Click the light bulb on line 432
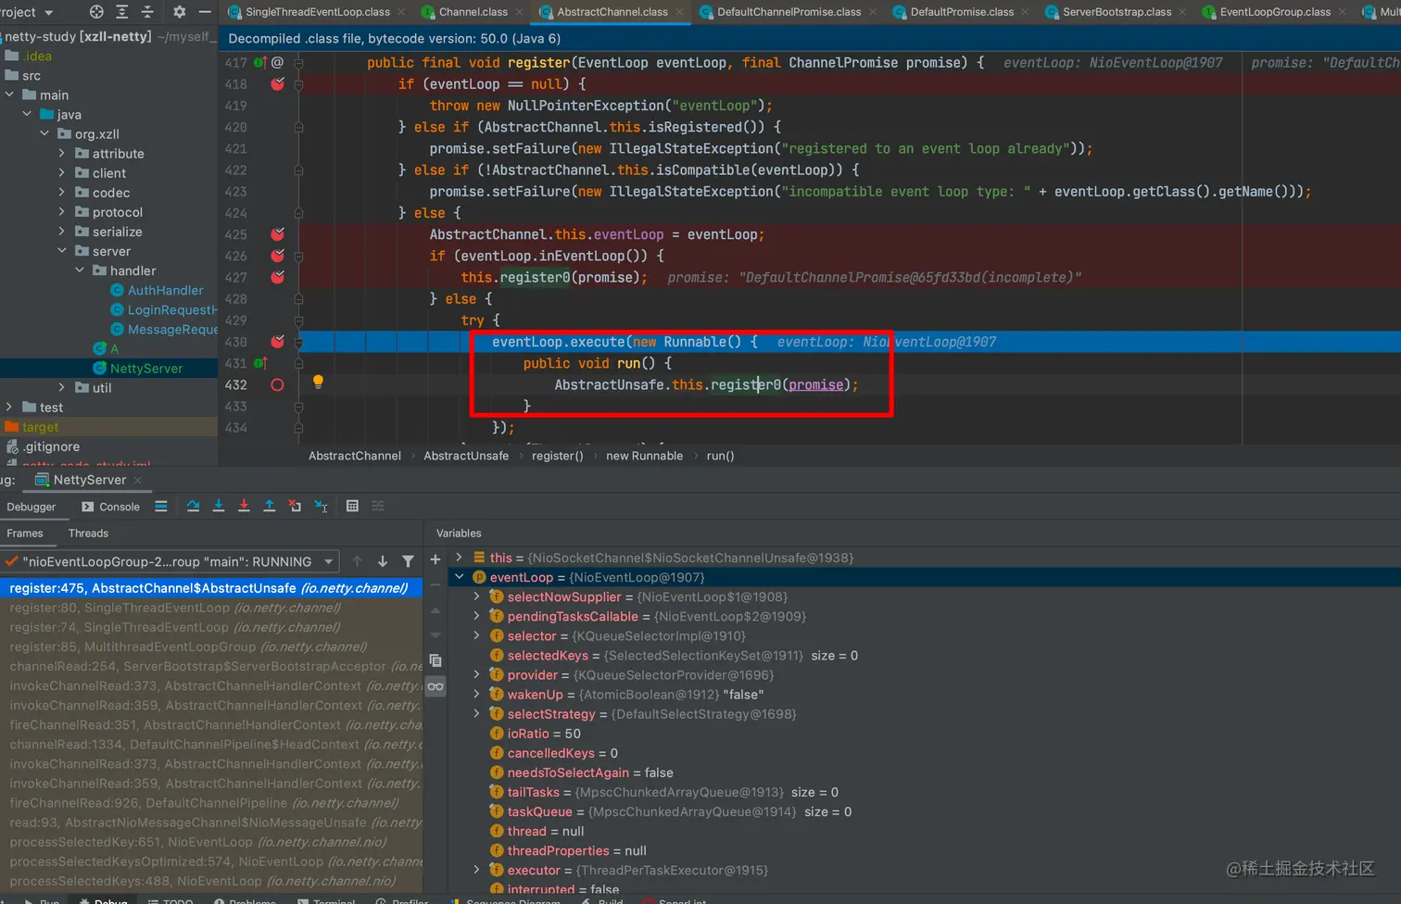The width and height of the screenshot is (1401, 904). [318, 382]
